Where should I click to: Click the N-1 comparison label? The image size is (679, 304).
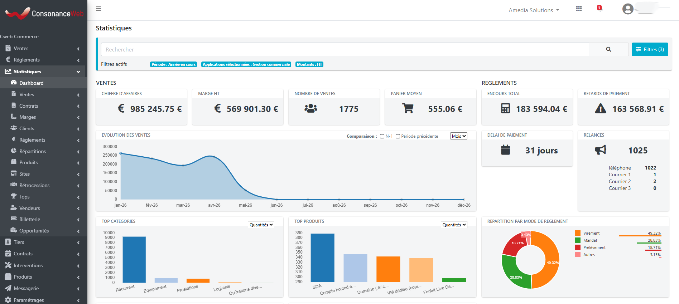[389, 136]
